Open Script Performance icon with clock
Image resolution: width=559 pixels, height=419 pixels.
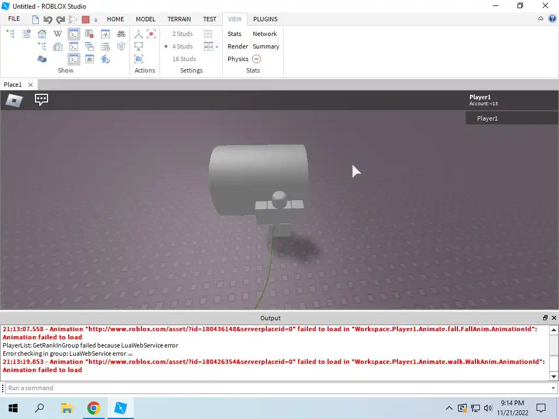coord(105,59)
